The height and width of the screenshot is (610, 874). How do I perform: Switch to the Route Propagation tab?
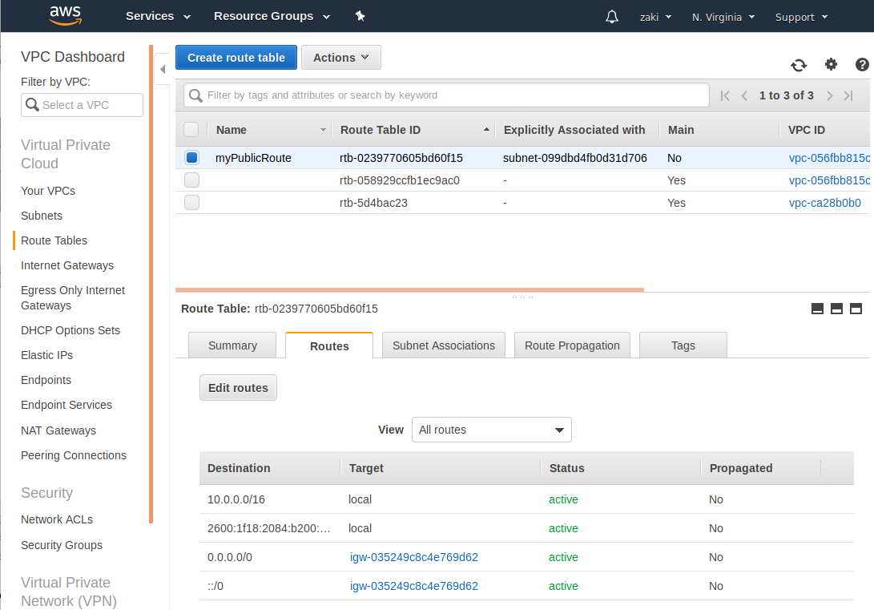[x=572, y=345]
